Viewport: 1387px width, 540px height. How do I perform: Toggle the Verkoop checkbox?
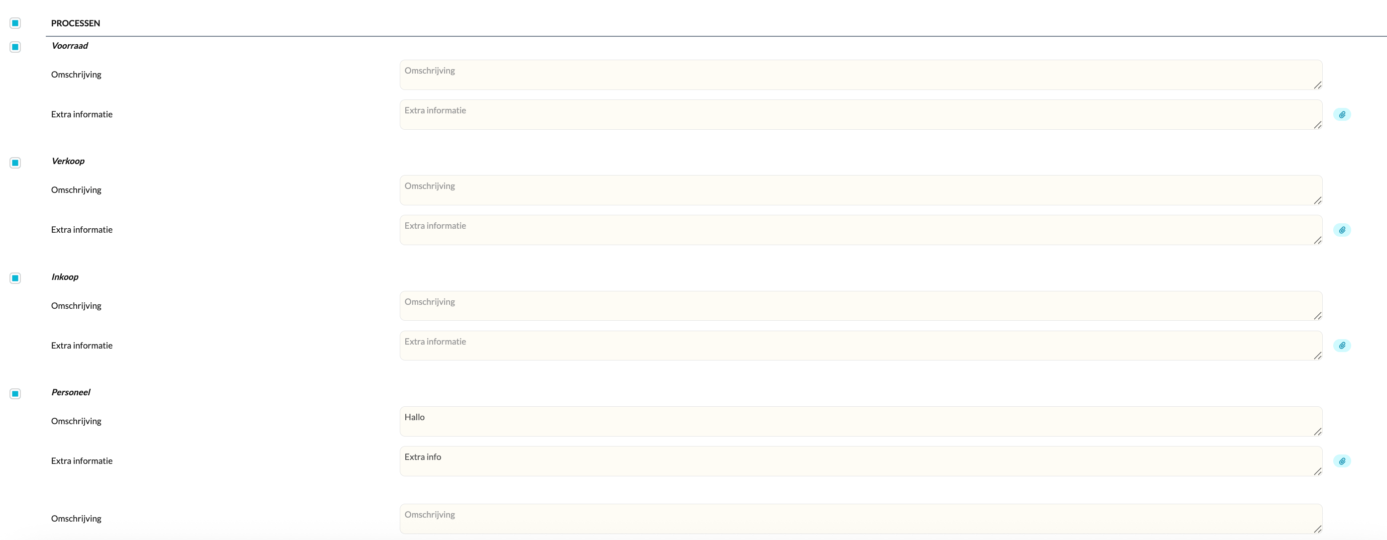tap(15, 163)
